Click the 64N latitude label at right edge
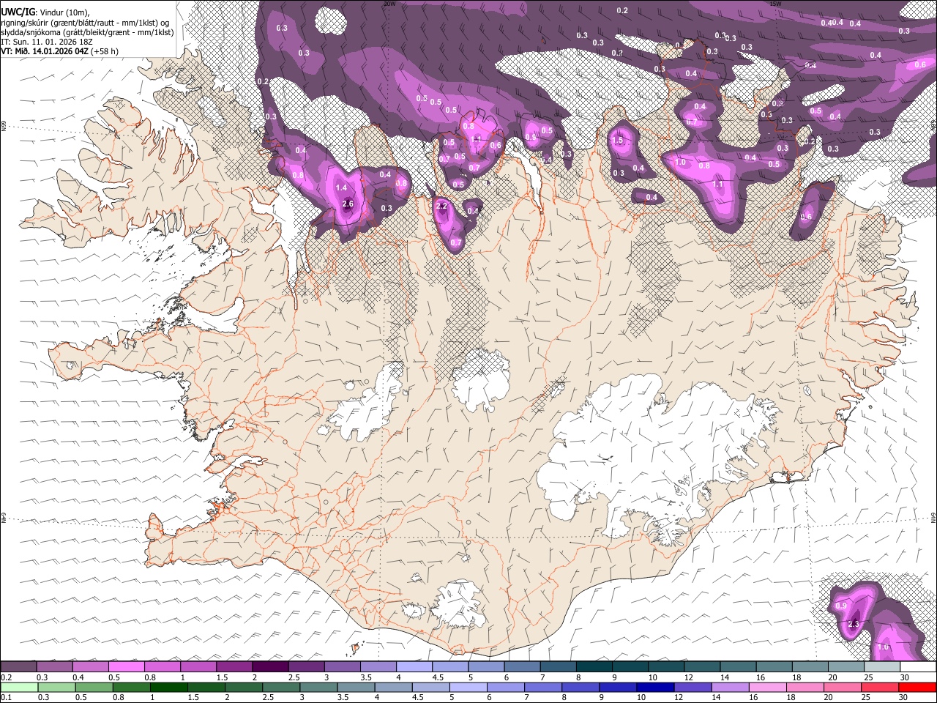 coord(933,517)
